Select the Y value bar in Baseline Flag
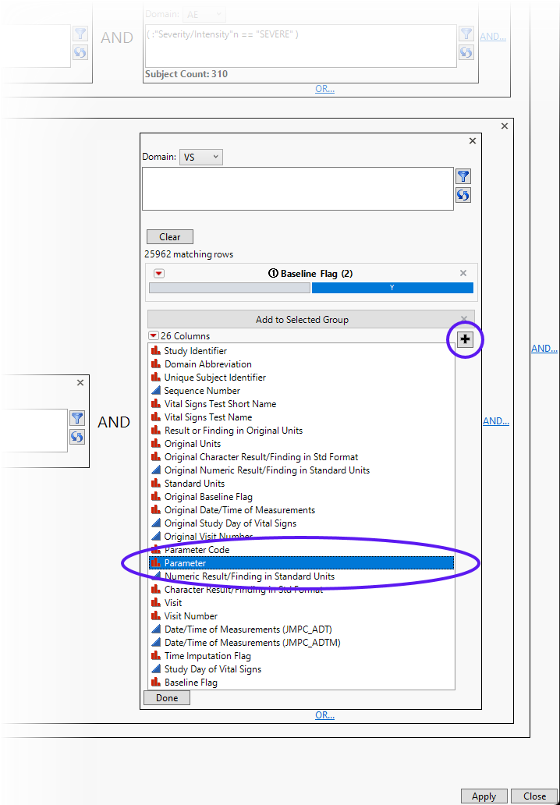The height and width of the screenshot is (805, 560). tap(392, 288)
